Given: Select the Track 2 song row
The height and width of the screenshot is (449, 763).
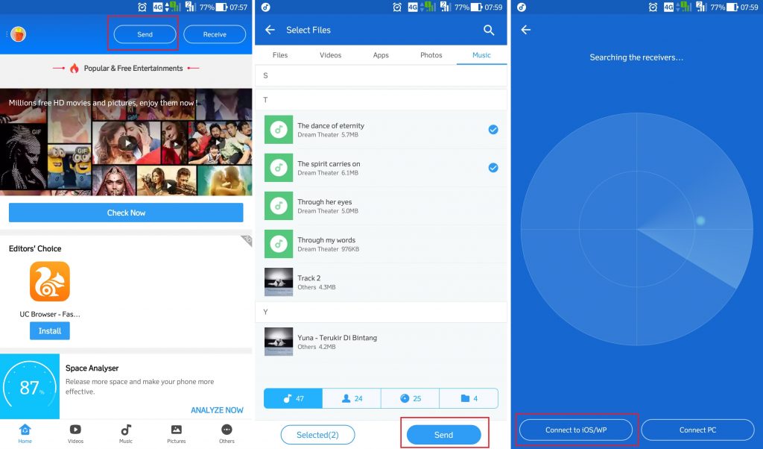Looking at the screenshot, I should click(x=381, y=282).
